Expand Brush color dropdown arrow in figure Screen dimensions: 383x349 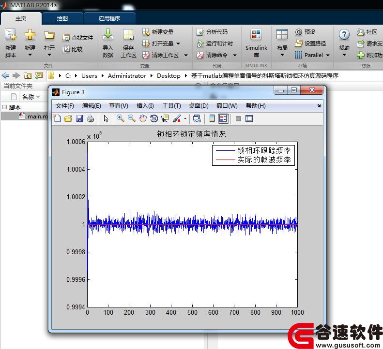[x=185, y=119]
